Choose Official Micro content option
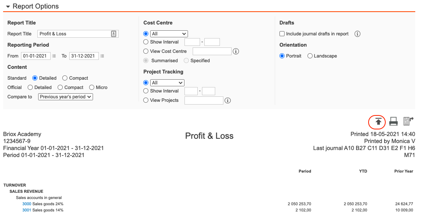425x213 pixels. 92,87
